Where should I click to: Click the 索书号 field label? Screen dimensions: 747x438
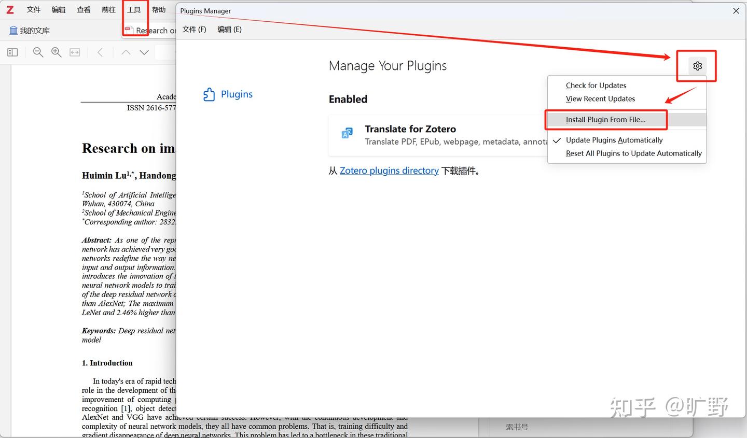click(517, 427)
